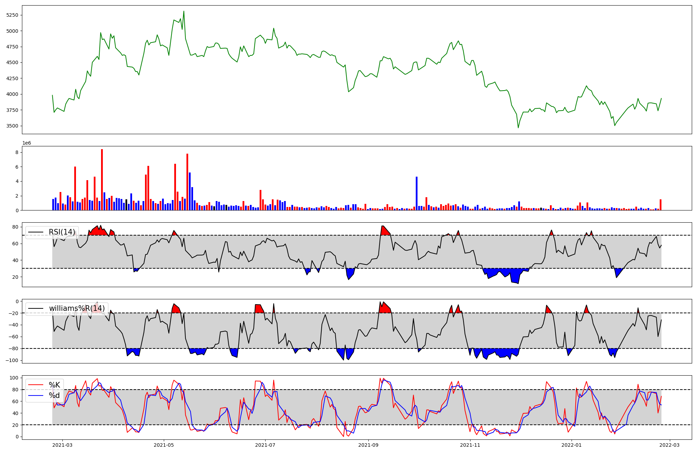Click the 2021-05 x-axis date label
Screen dimensions: 697x453
[x=164, y=445]
